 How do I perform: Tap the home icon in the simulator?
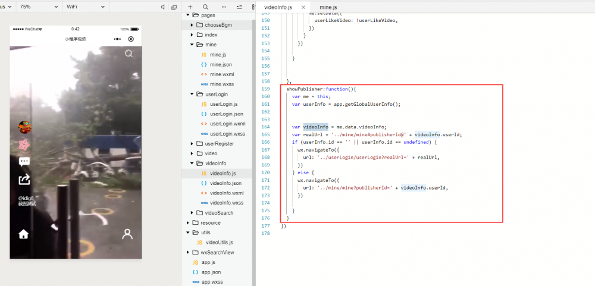click(x=24, y=234)
